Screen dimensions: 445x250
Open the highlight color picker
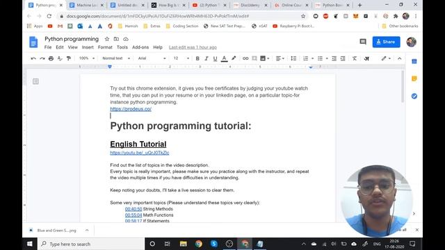click(234, 58)
